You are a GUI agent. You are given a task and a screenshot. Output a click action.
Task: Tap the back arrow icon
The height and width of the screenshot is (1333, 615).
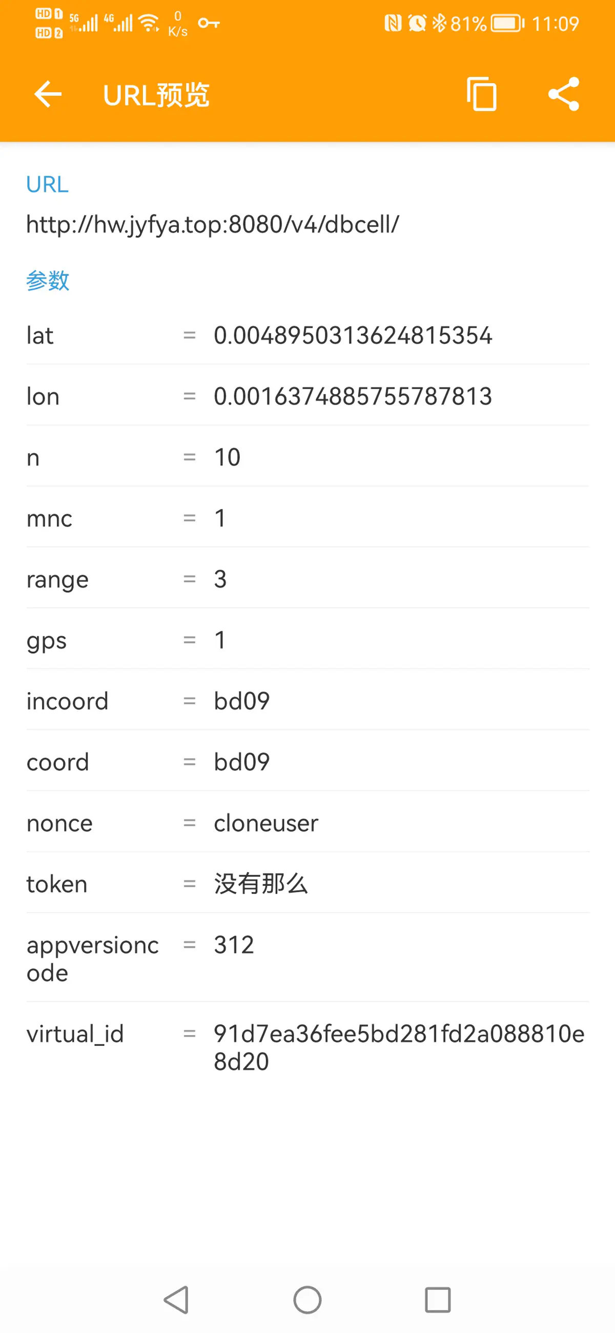click(x=48, y=94)
